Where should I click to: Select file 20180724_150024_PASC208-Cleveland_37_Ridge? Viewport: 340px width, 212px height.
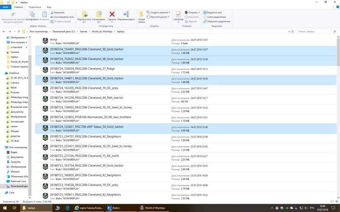pyautogui.click(x=186, y=70)
